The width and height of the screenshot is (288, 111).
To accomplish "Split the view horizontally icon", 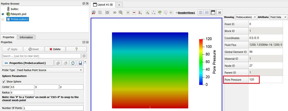I will coord(201,12).
